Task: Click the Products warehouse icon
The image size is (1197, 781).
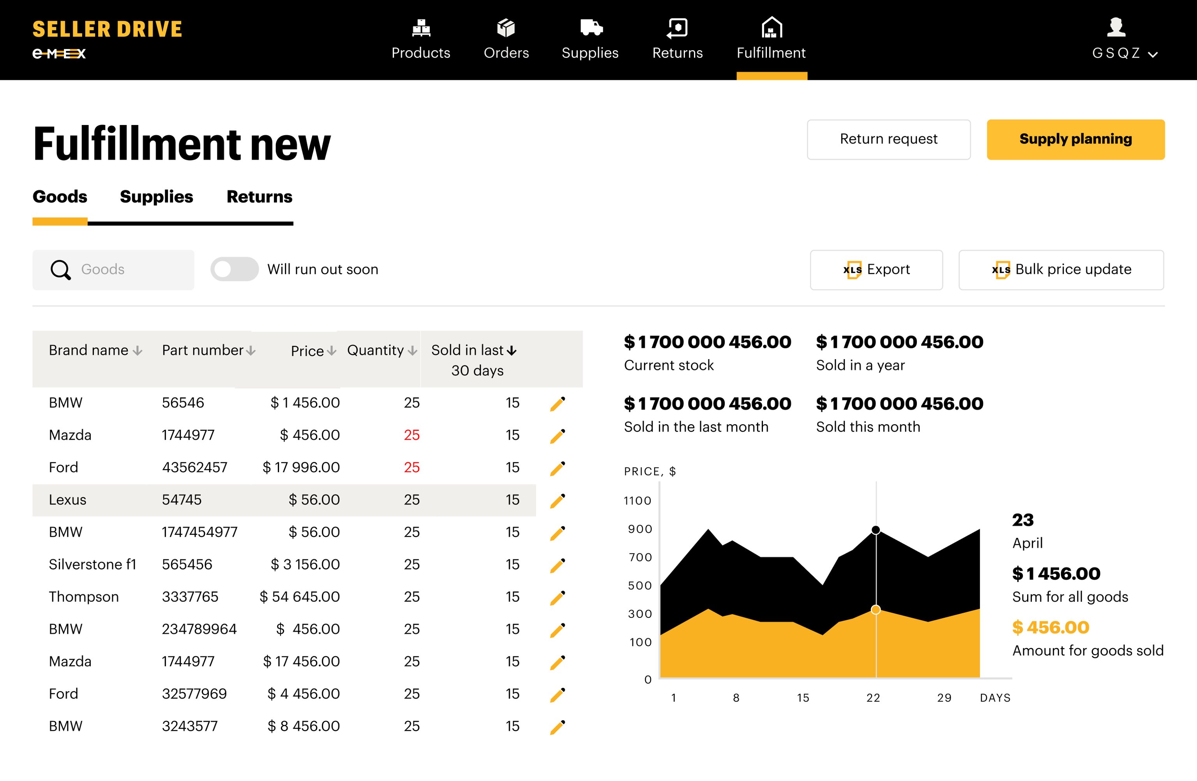Action: [x=421, y=28]
